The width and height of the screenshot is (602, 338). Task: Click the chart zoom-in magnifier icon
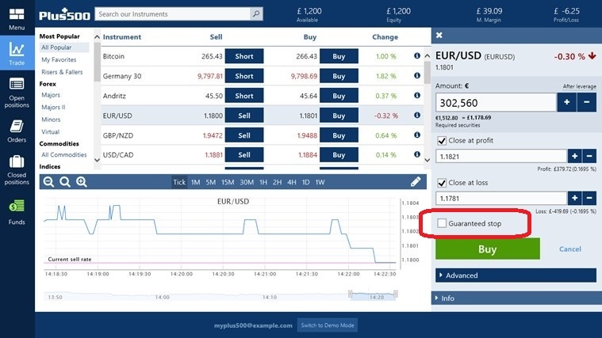pos(81,182)
